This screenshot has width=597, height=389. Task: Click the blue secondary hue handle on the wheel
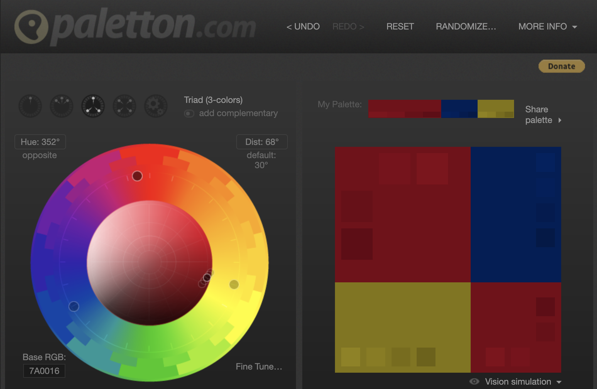click(x=74, y=306)
